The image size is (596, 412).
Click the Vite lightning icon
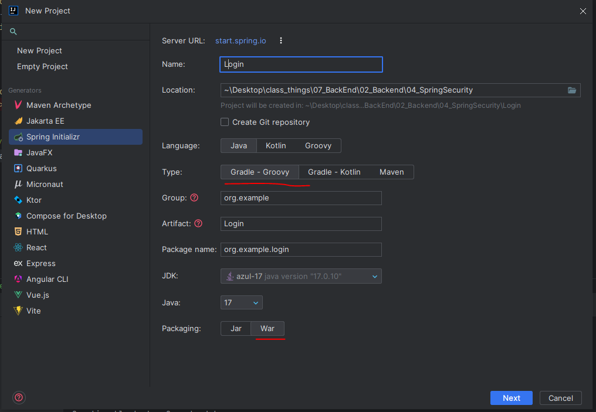18,311
